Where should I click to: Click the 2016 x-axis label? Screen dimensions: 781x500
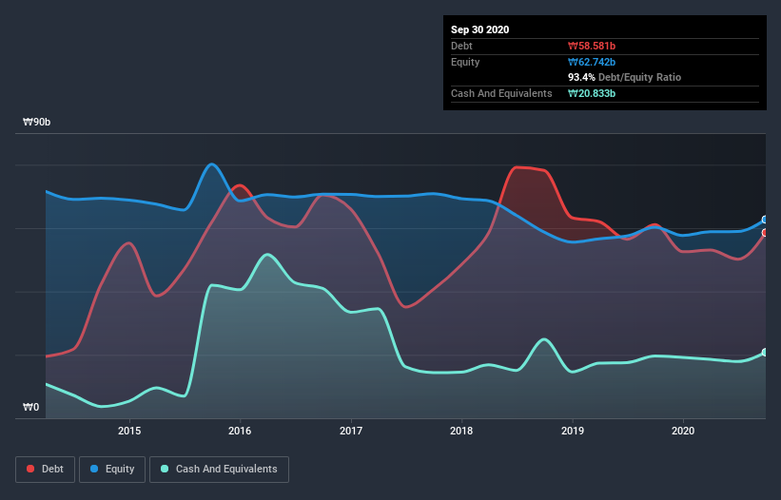tap(240, 431)
